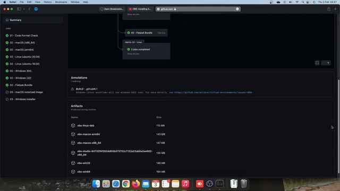Download the obs-studio x86_64 hash-named artifact
Viewport: 340px width, 191px height.
pyautogui.click(x=115, y=153)
